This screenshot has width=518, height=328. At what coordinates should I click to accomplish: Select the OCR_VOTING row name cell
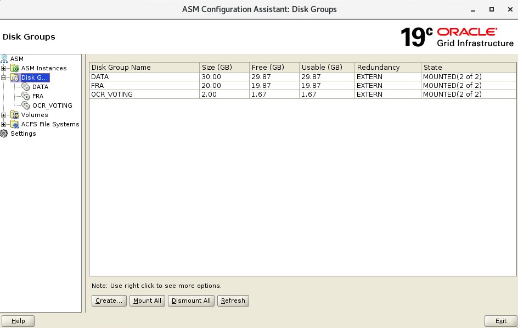point(144,94)
